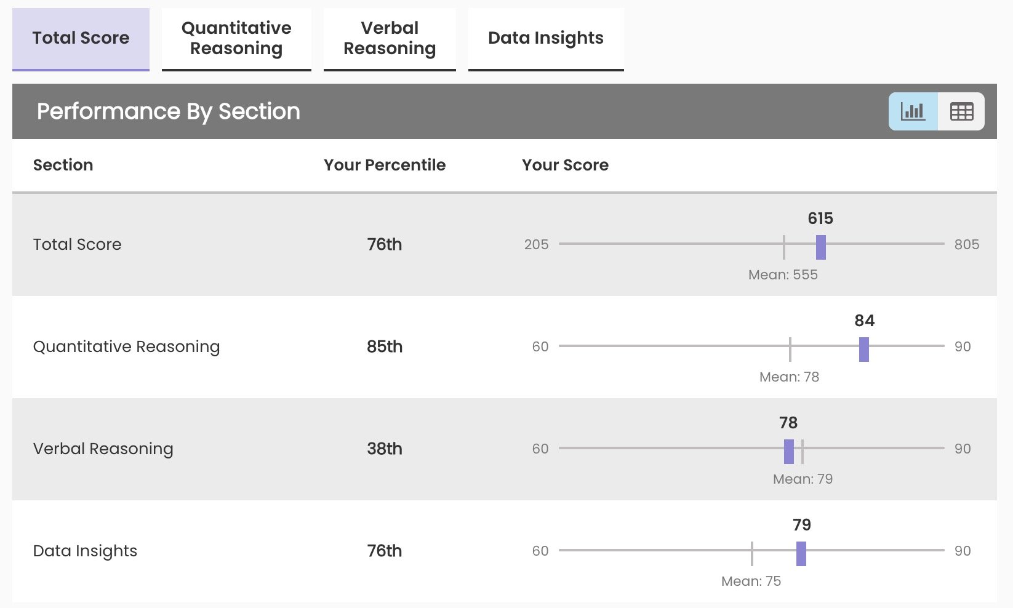Click the Your Score column header
The height and width of the screenshot is (608, 1013).
click(565, 165)
